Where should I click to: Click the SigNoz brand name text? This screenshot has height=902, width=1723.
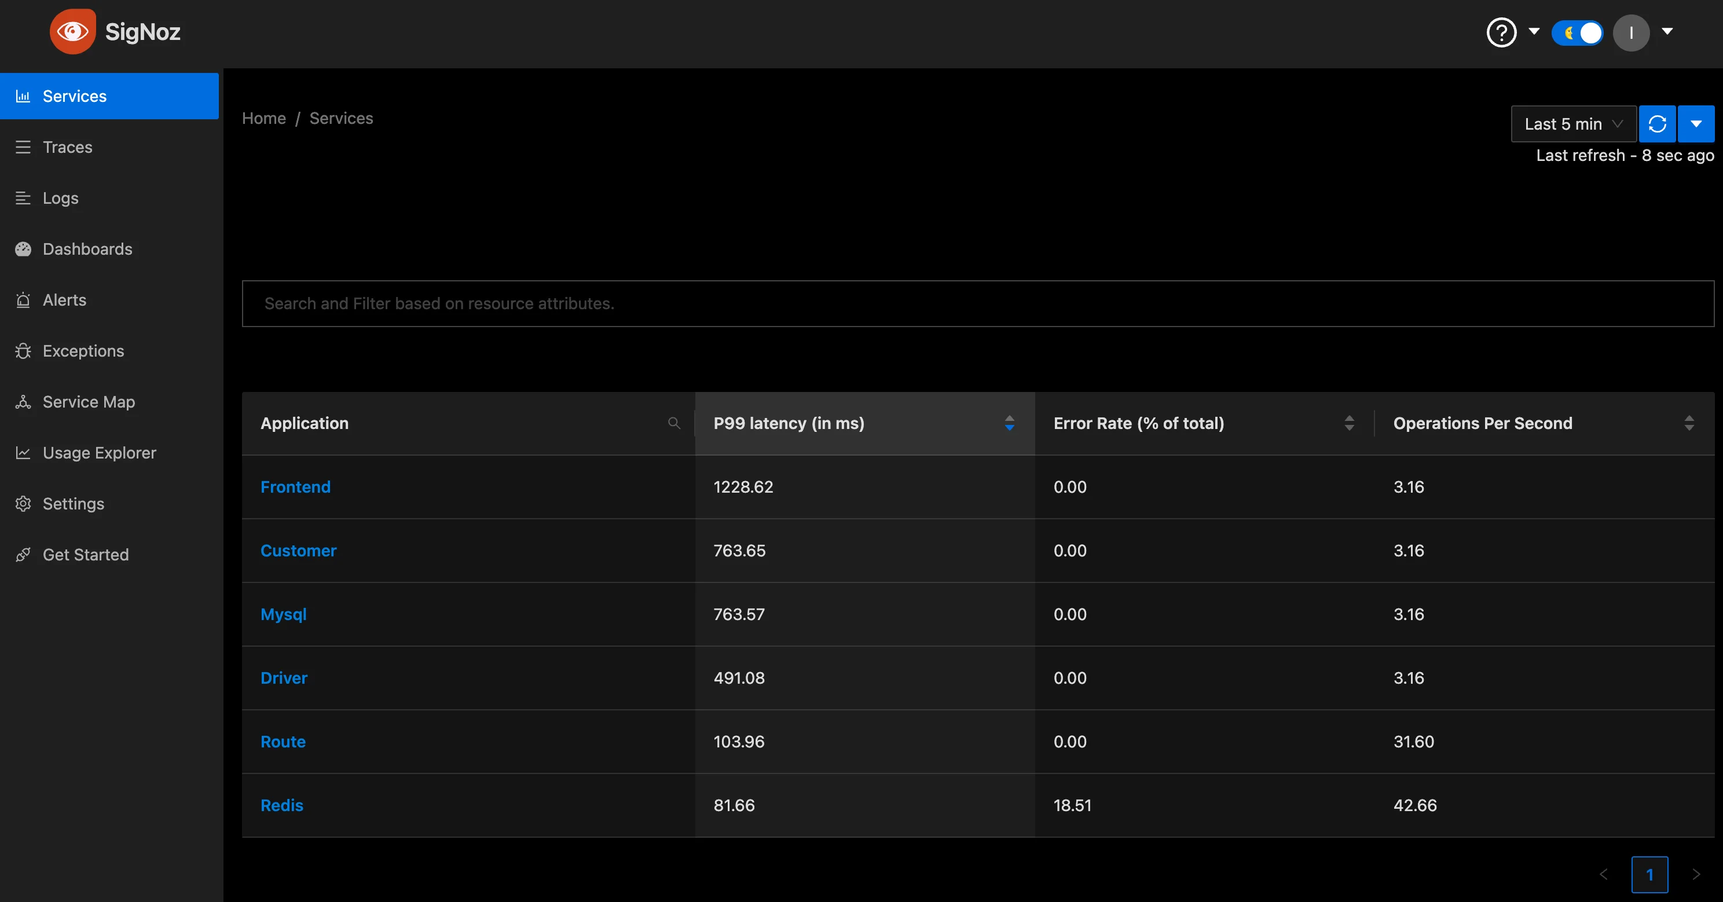[142, 31]
